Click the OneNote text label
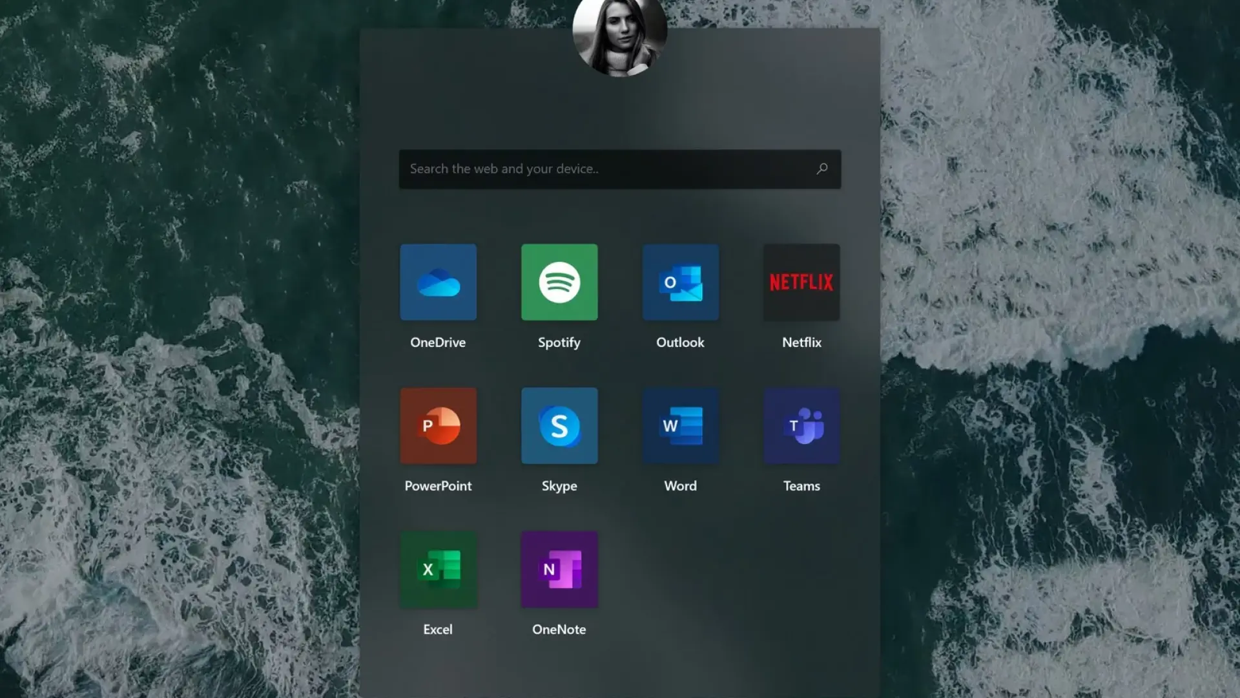 [559, 629]
